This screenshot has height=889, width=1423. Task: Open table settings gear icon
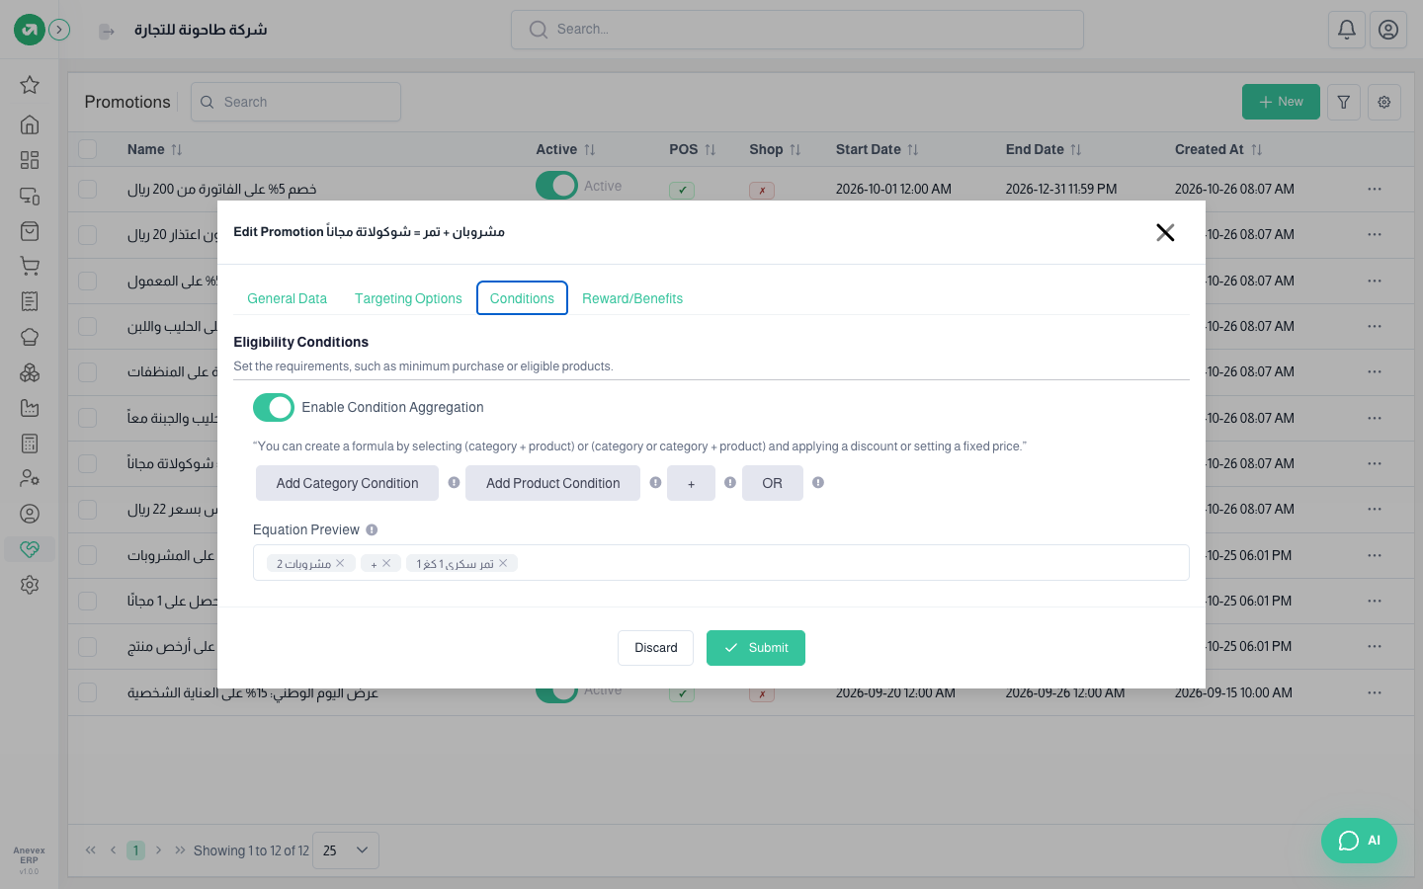click(x=1384, y=102)
